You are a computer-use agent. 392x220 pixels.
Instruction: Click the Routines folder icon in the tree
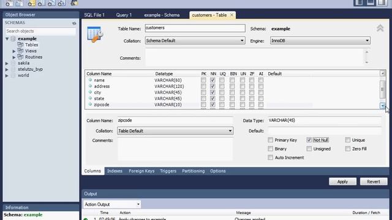click(20, 57)
